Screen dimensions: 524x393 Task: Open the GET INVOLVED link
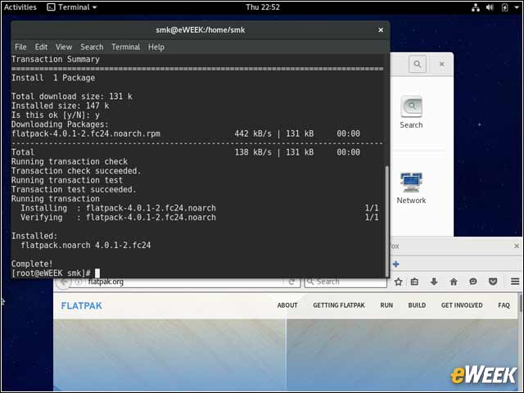click(x=462, y=305)
